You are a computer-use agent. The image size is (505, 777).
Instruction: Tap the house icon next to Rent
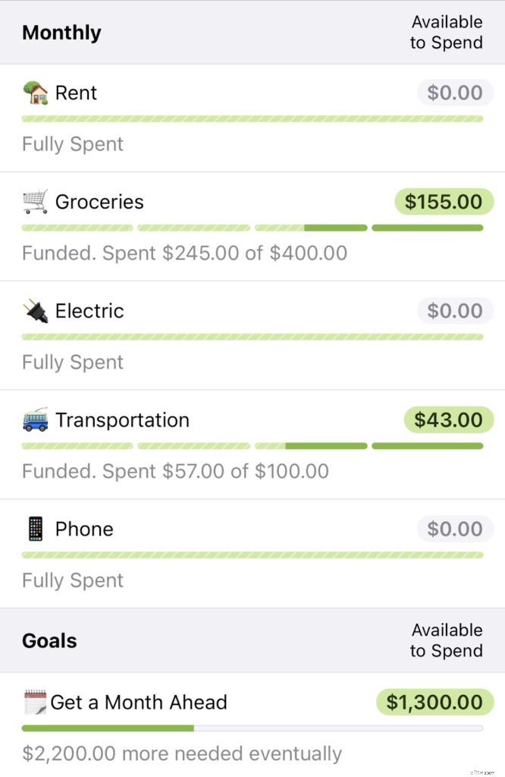(36, 92)
